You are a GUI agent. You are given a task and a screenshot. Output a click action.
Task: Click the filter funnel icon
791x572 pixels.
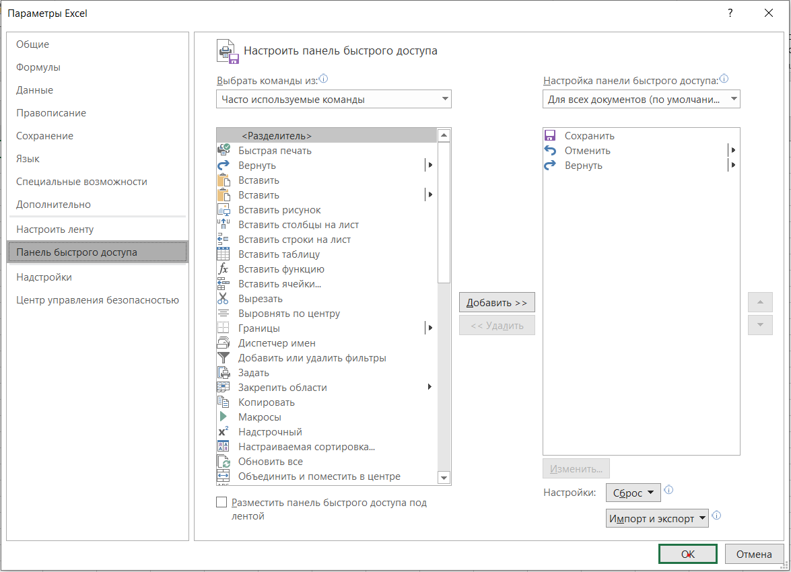point(223,357)
